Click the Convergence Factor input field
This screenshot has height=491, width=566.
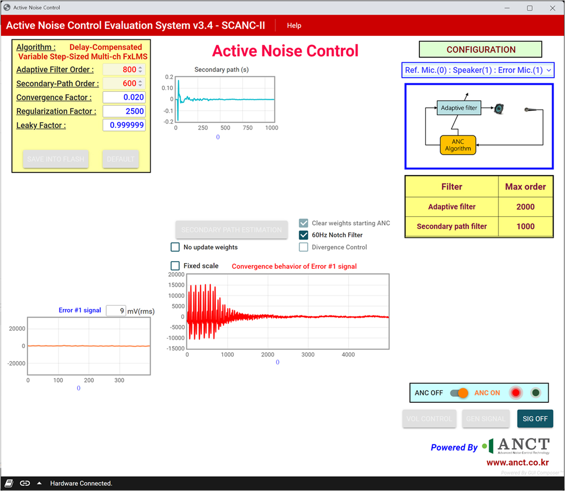124,97
